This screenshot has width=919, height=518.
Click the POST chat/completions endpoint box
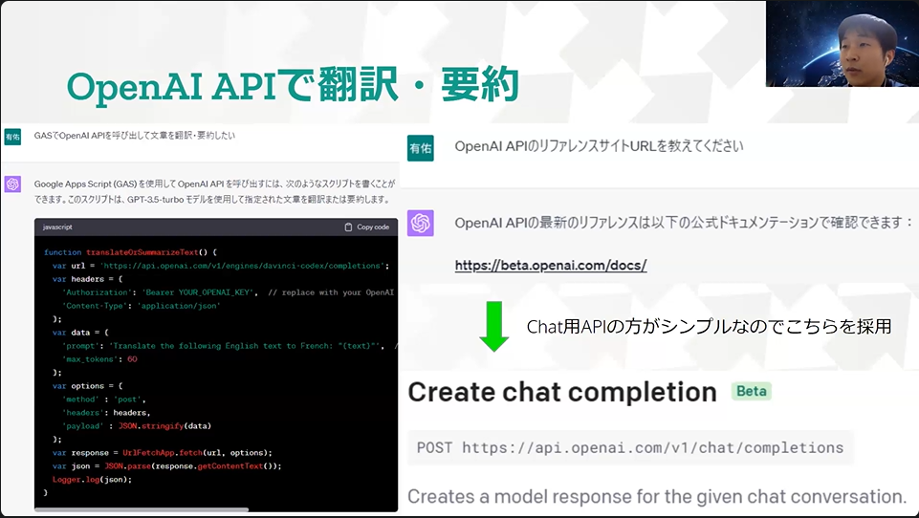coord(630,447)
